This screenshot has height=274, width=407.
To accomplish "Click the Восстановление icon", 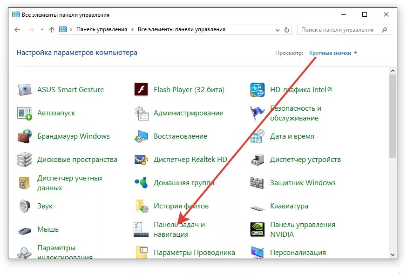I will pos(141,136).
